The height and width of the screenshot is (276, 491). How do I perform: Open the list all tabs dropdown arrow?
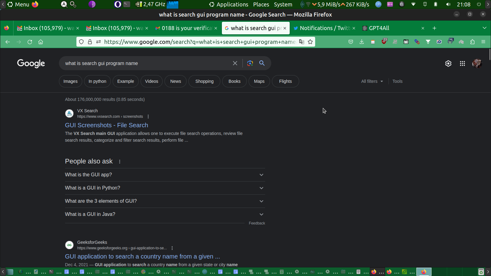(485, 28)
